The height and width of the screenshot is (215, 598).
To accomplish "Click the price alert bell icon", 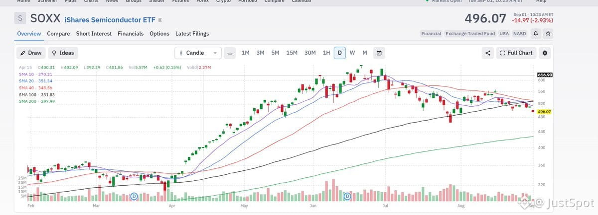I will (536, 34).
